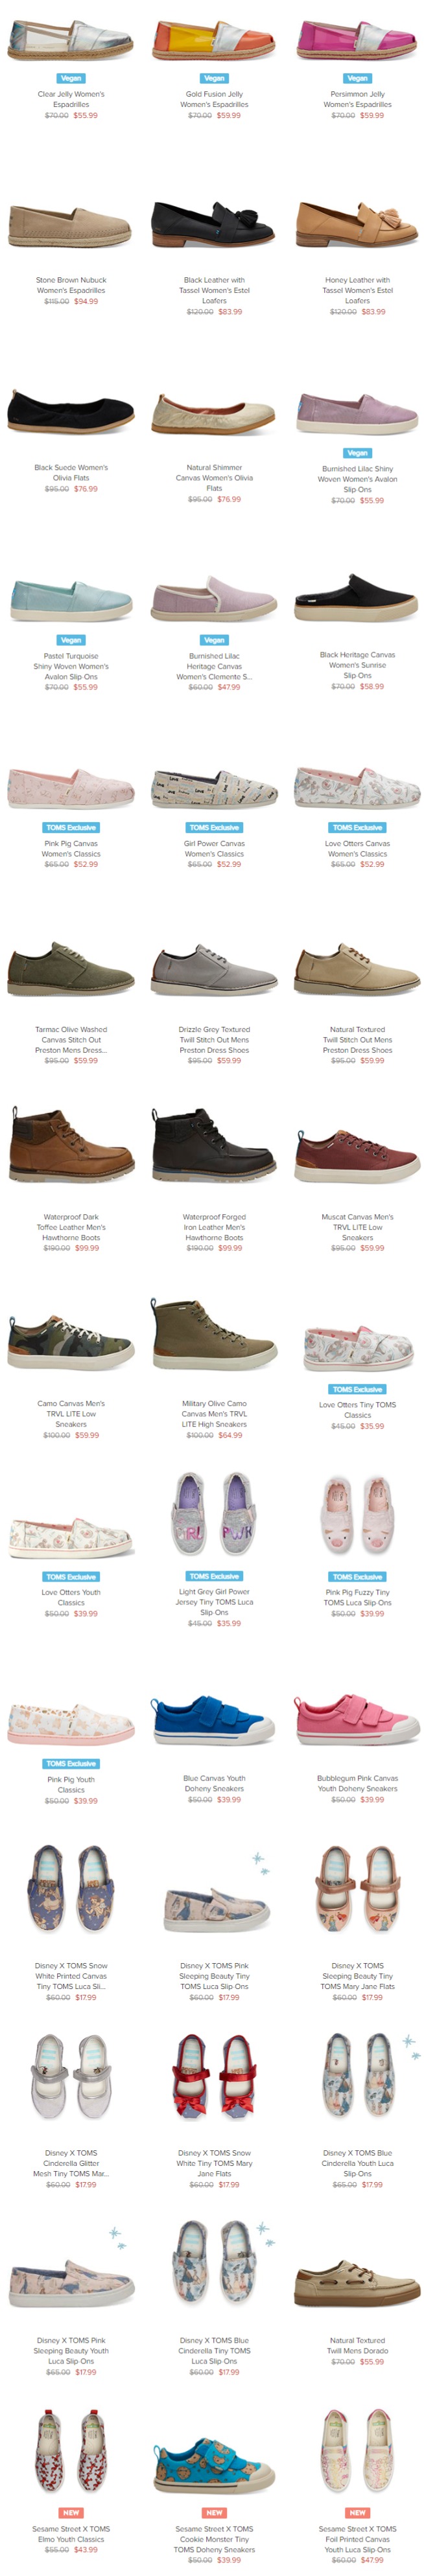Click Gold Fusion Jelly Women's Espadrilles link
Image resolution: width=424 pixels, height=2576 pixels.
coord(214,99)
